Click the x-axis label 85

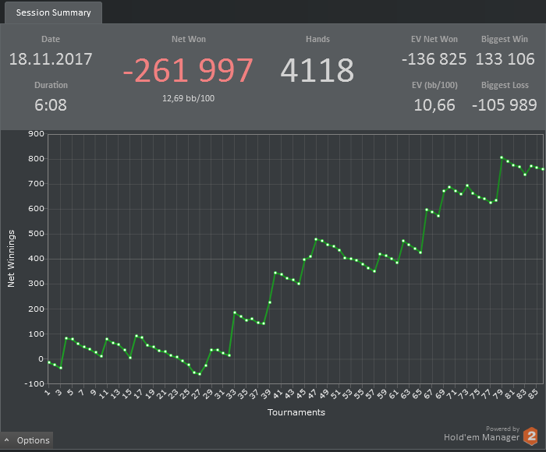533,394
